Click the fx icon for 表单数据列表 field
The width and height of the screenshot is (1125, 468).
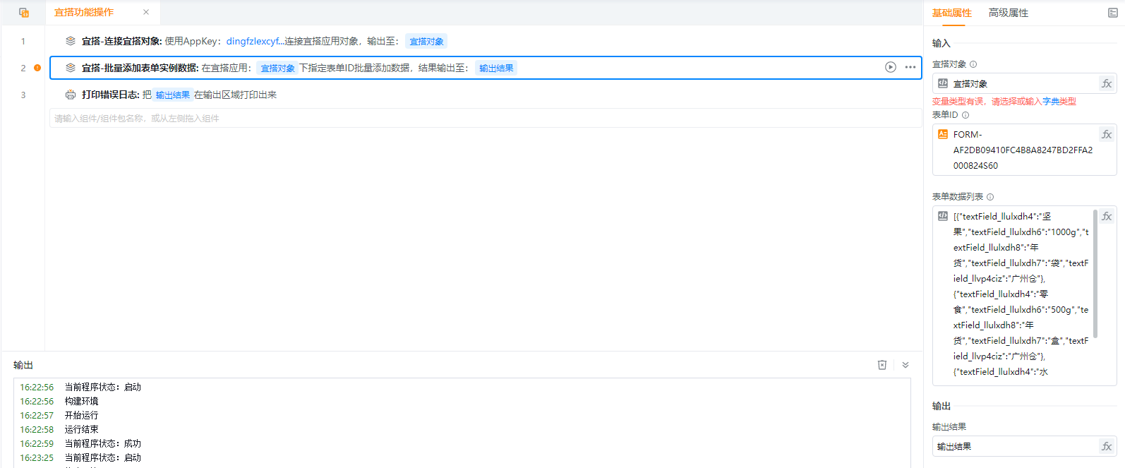tap(1106, 216)
